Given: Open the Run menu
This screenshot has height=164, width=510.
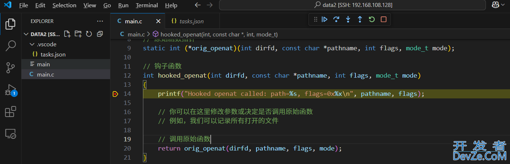Looking at the screenshot, I should 124,5.
